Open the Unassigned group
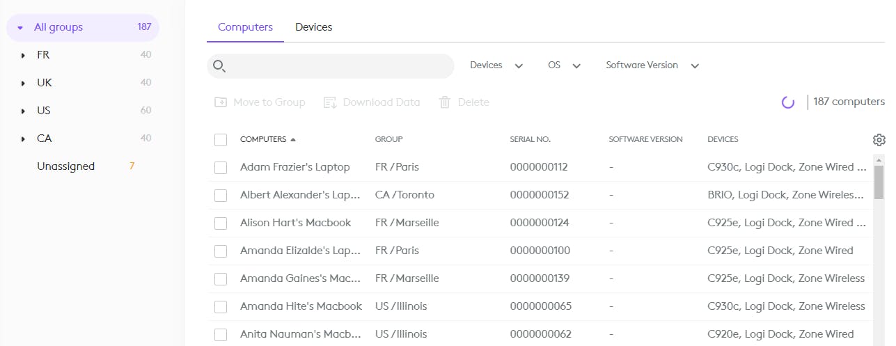 [65, 166]
